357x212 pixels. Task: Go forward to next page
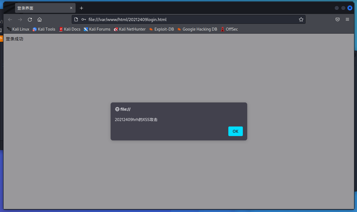(20, 19)
